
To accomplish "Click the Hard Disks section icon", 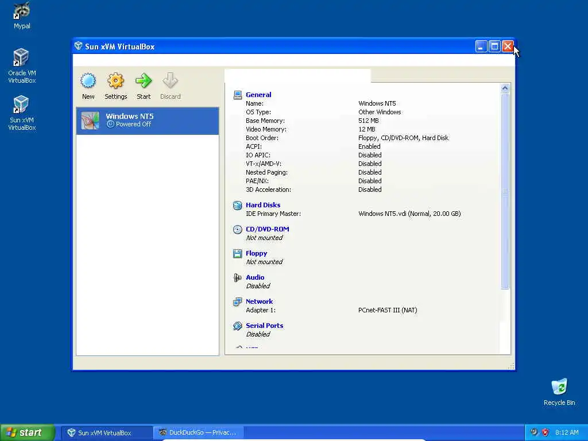I will coord(237,205).
